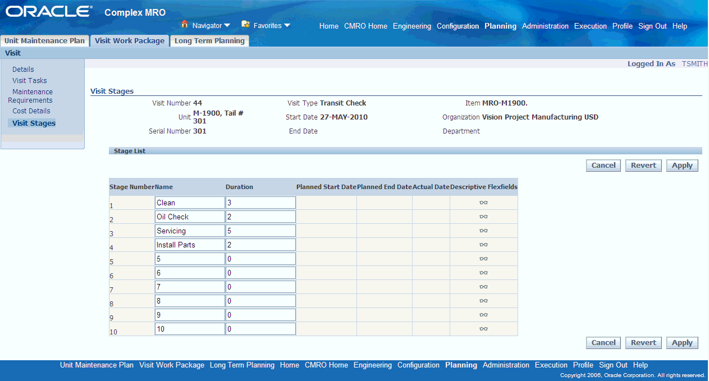709x381 pixels.
Task: Open CMRO Home footer link
Action: [326, 365]
